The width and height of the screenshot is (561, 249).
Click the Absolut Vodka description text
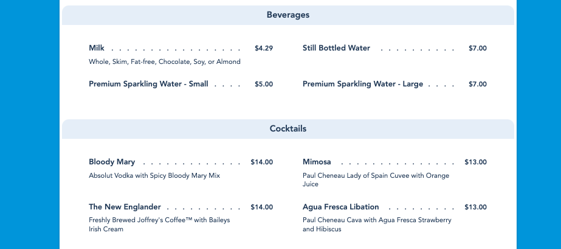(x=154, y=175)
